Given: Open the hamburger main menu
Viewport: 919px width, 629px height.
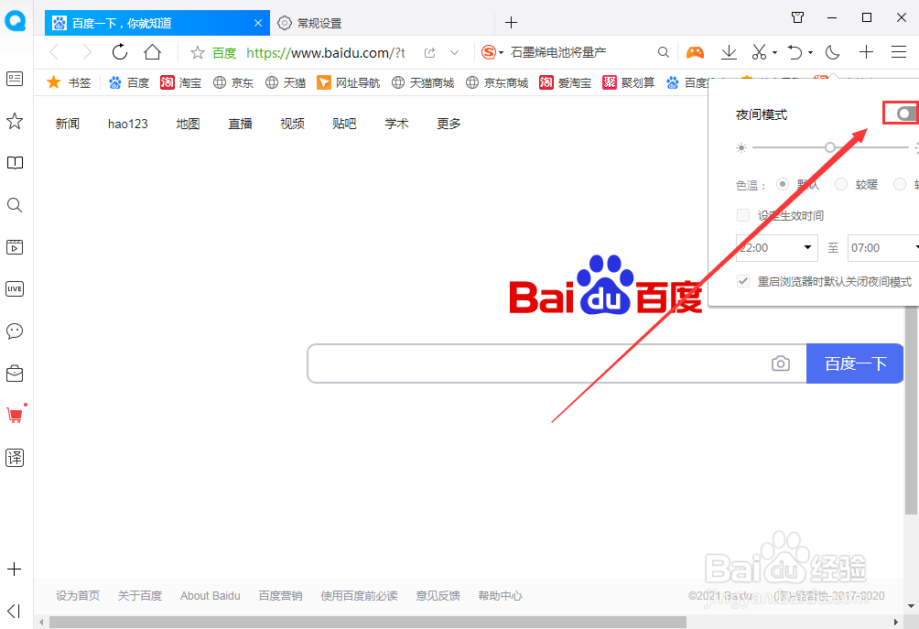Looking at the screenshot, I should tap(899, 52).
